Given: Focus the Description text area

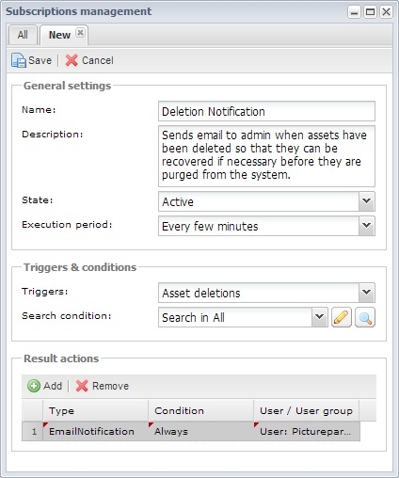Looking at the screenshot, I should [266, 156].
